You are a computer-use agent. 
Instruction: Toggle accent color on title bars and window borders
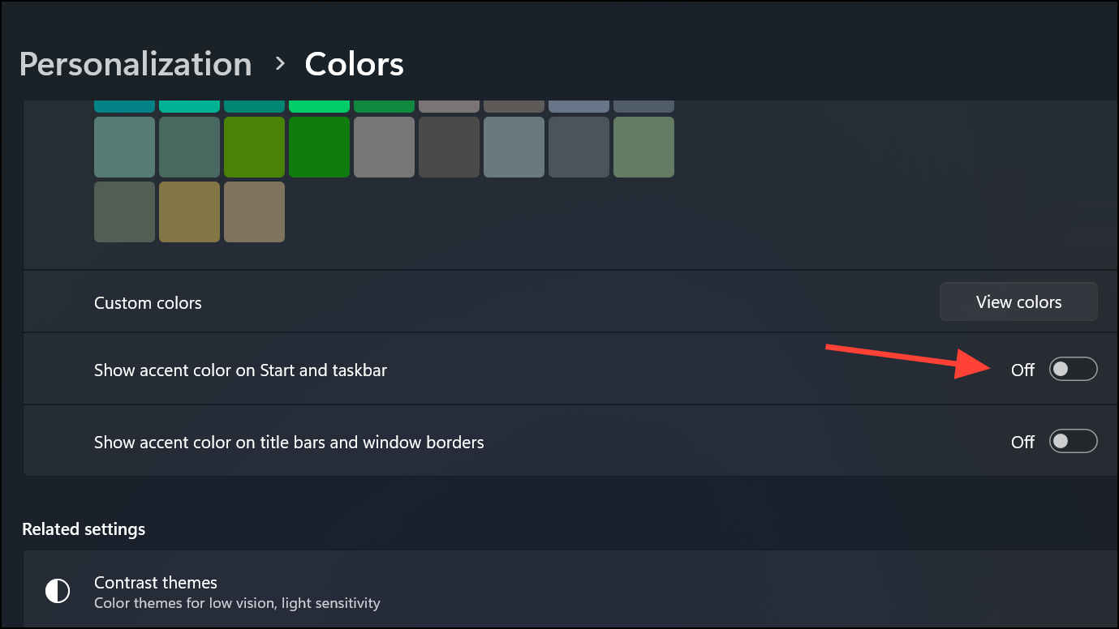point(1073,442)
